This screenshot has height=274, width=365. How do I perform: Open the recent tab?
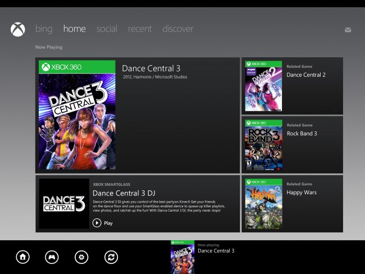coord(140,29)
